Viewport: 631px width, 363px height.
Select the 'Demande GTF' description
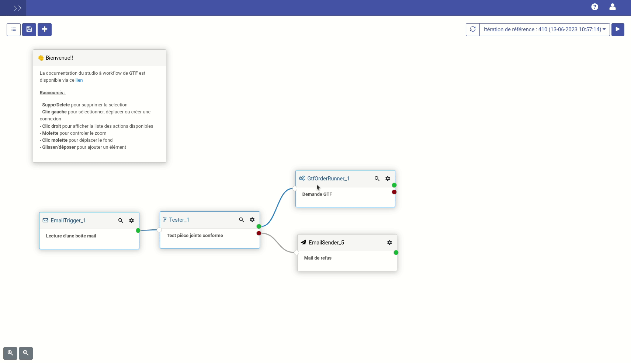(x=317, y=194)
